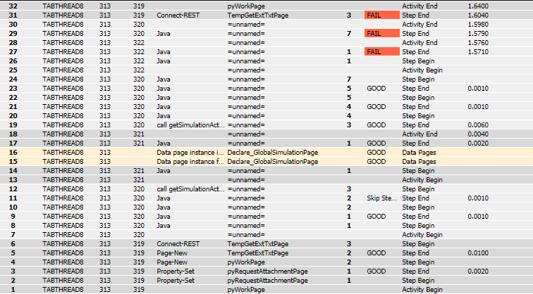The width and height of the screenshot is (533, 294).
Task: Click Activity End in row 28
Action: point(419,43)
